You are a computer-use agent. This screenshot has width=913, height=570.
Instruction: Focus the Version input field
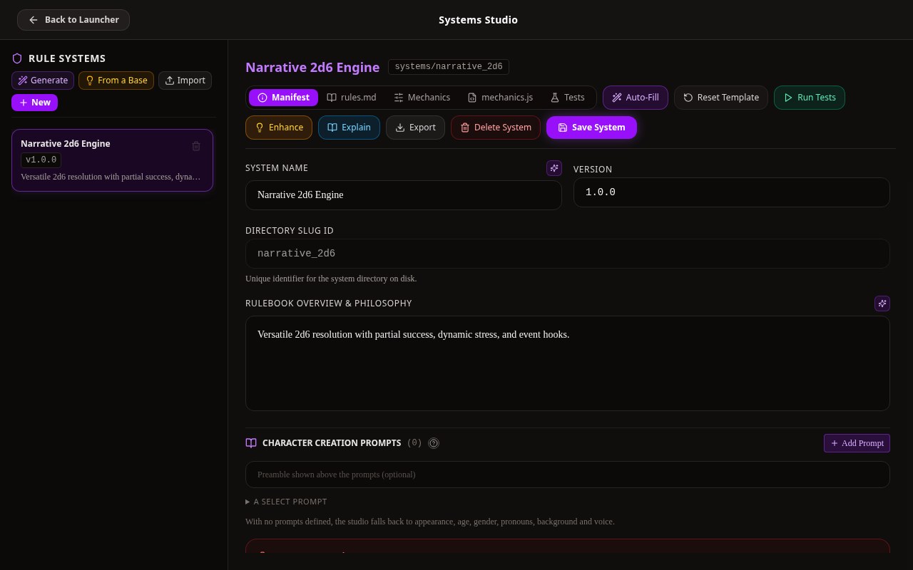[x=732, y=192]
